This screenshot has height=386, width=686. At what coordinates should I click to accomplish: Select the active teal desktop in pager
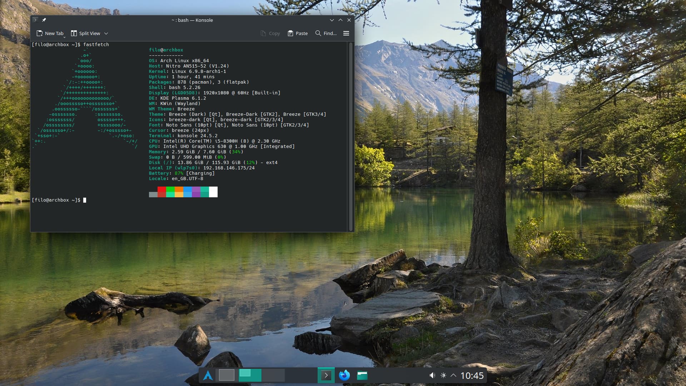pos(250,375)
